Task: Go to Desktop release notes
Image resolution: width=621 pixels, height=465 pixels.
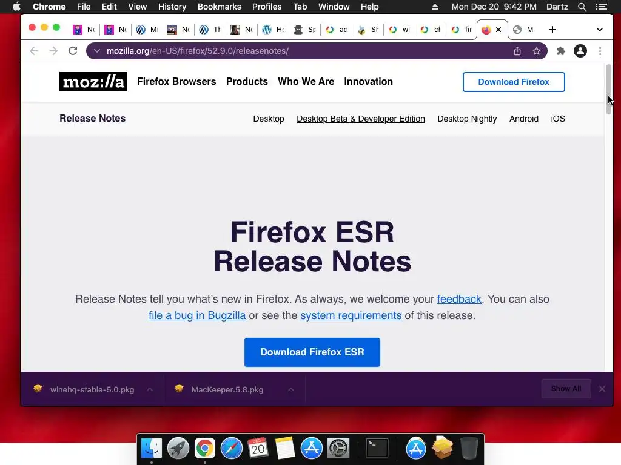Action: 269,119
